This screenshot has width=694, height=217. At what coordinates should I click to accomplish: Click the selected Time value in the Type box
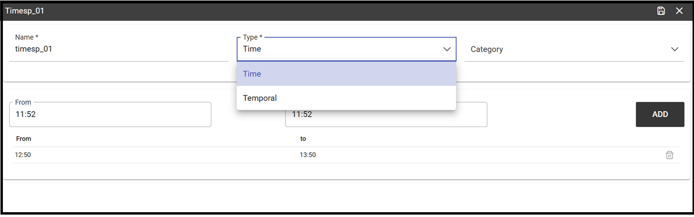click(252, 49)
